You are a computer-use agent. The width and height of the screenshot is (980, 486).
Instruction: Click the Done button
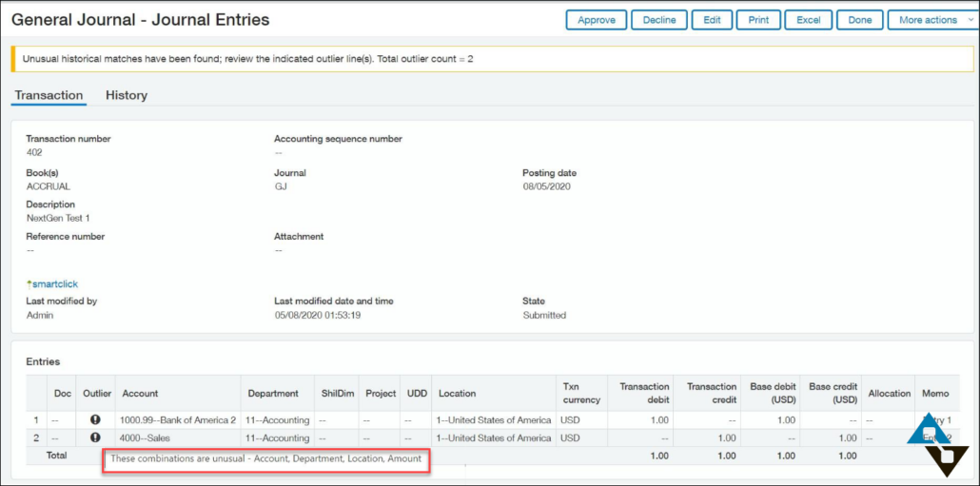[x=860, y=20]
